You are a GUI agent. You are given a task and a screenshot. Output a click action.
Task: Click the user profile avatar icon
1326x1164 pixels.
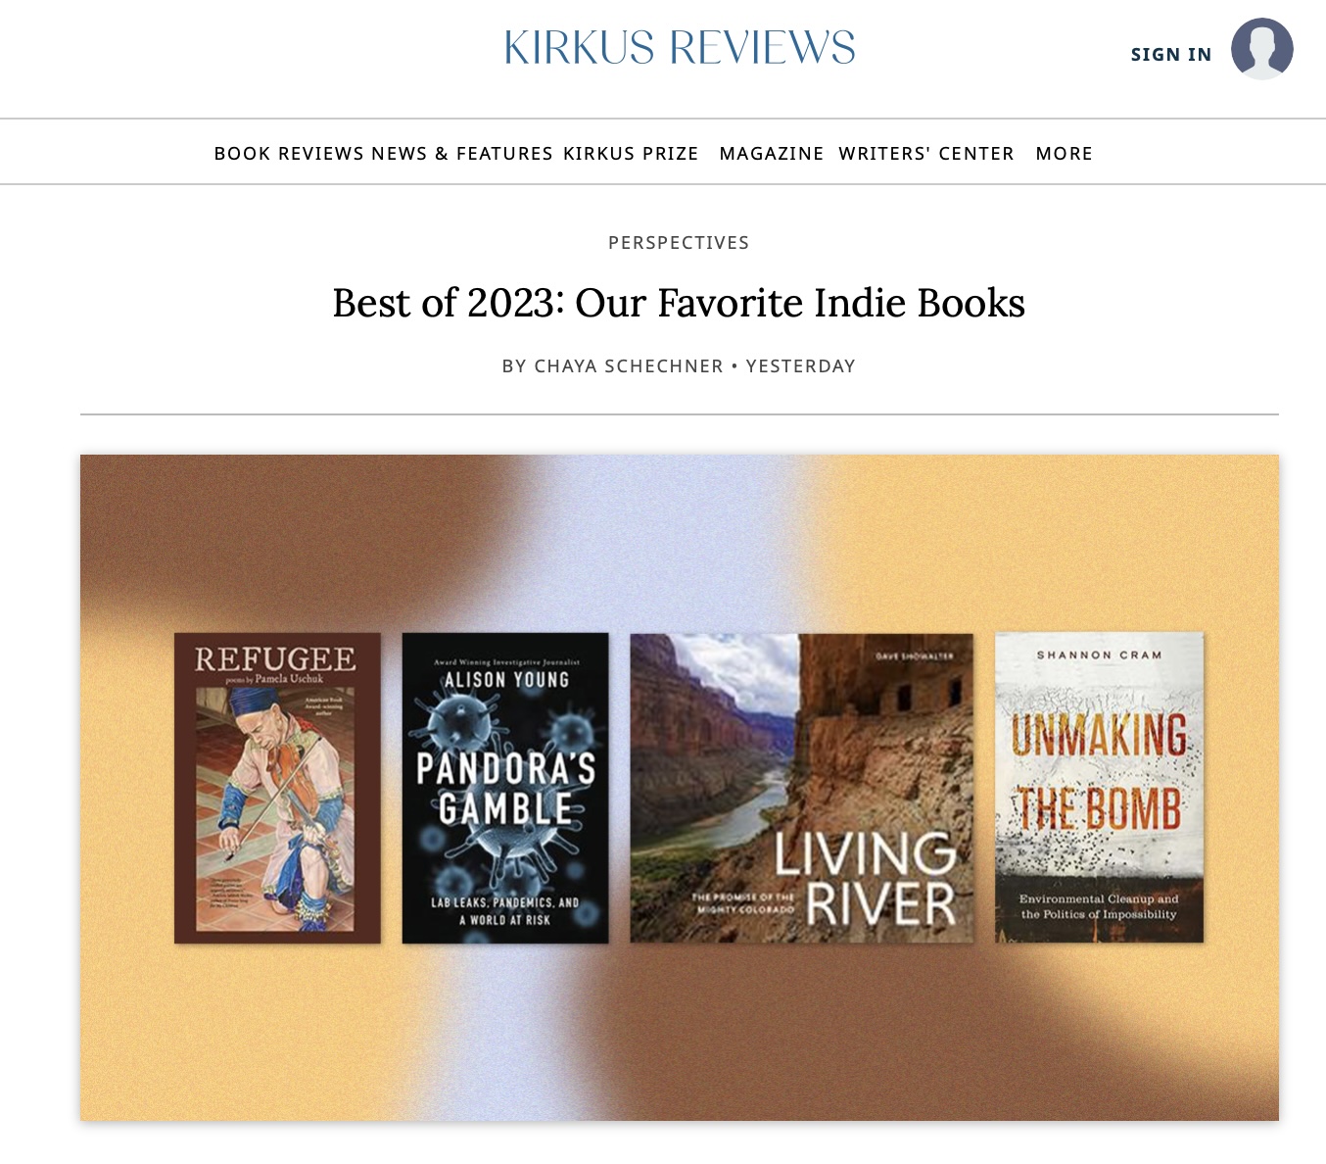[1261, 48]
